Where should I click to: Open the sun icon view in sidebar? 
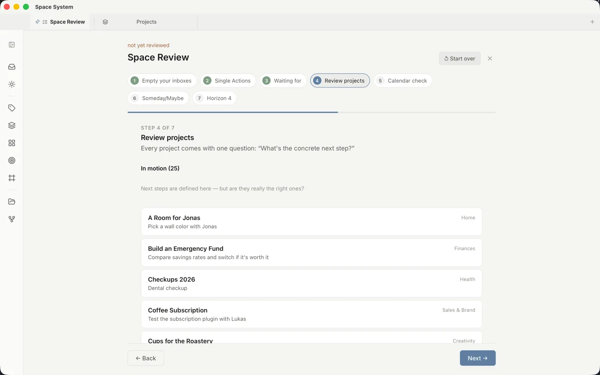[12, 84]
